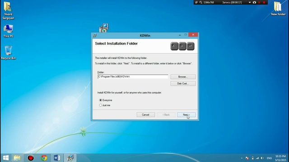Click the recorder toolbar leftmost settings icon
The width and height of the screenshot is (289, 162).
pos(196,2)
